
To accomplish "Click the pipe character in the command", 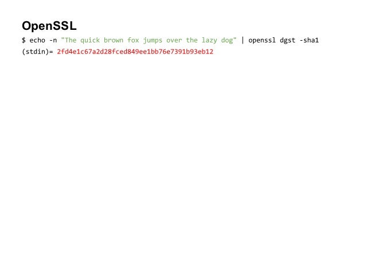I will coord(243,40).
